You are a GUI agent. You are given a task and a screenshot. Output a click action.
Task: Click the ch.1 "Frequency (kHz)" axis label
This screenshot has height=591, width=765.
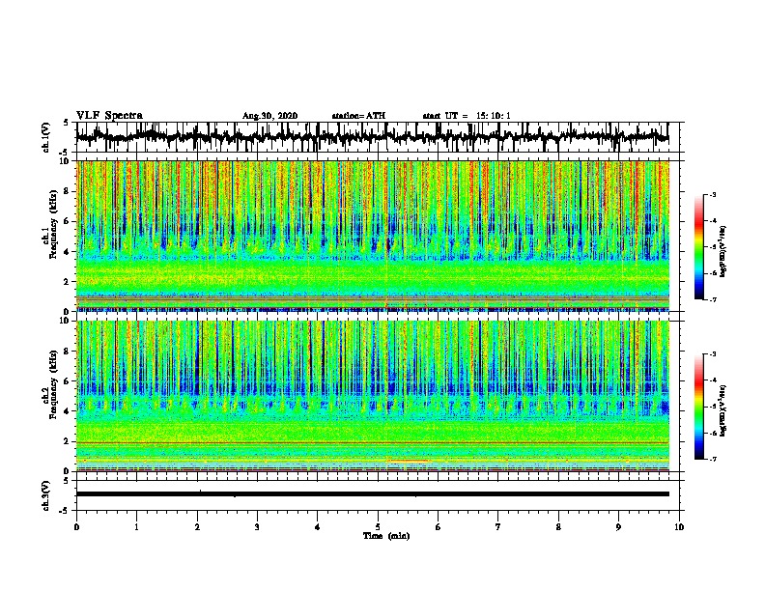(x=54, y=224)
